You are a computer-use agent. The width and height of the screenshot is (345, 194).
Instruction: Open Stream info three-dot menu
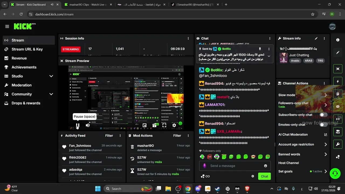pos(324,39)
